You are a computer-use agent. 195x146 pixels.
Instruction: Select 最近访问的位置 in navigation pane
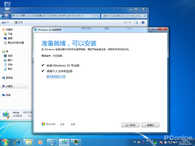click(14, 43)
